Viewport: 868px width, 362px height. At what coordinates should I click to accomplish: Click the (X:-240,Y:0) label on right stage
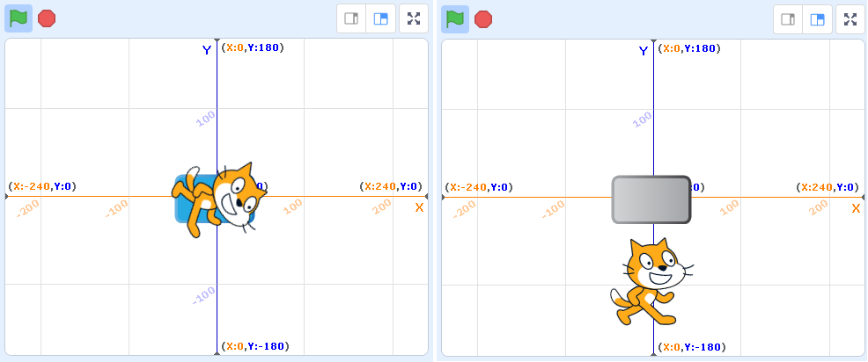click(479, 187)
